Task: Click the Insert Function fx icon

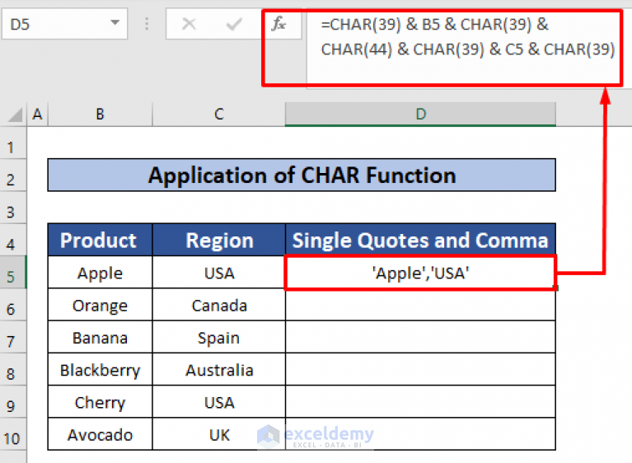Action: [279, 24]
